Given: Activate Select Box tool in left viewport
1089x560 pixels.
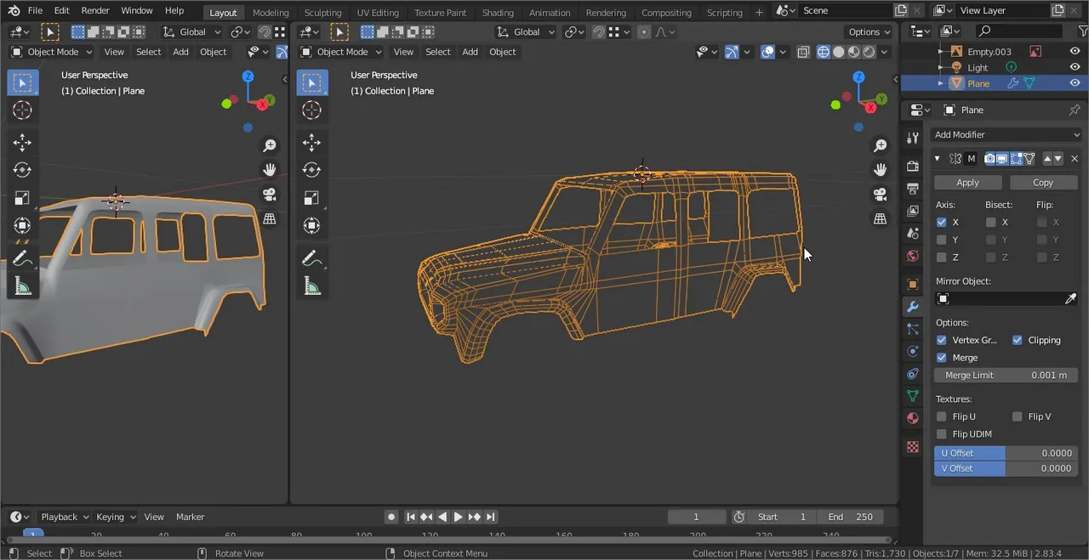Looking at the screenshot, I should click(x=22, y=82).
